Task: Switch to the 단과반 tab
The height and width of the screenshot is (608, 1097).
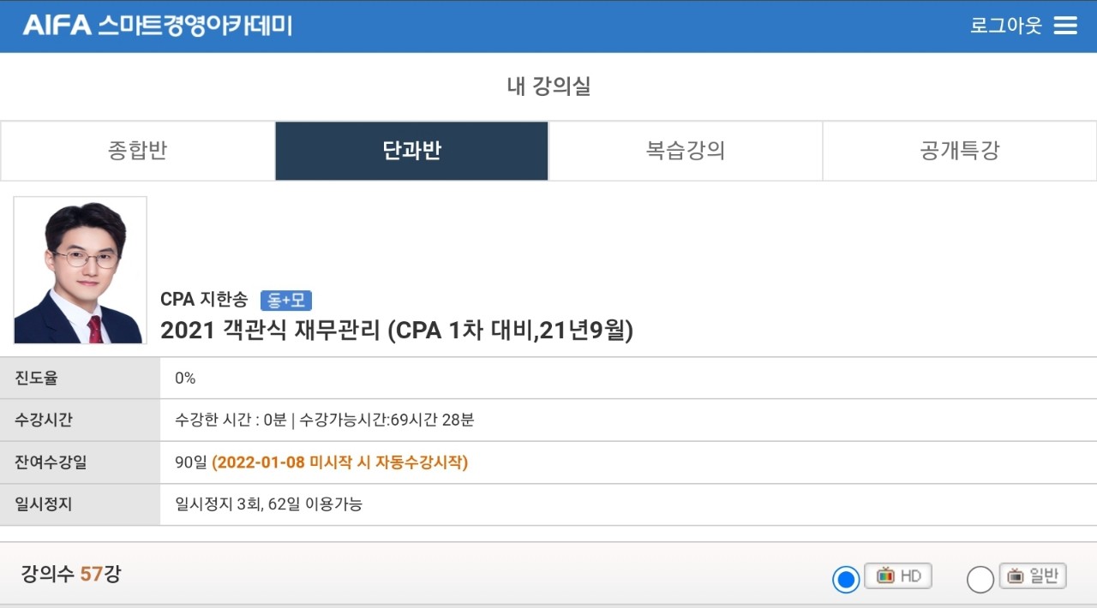Action: coord(411,151)
